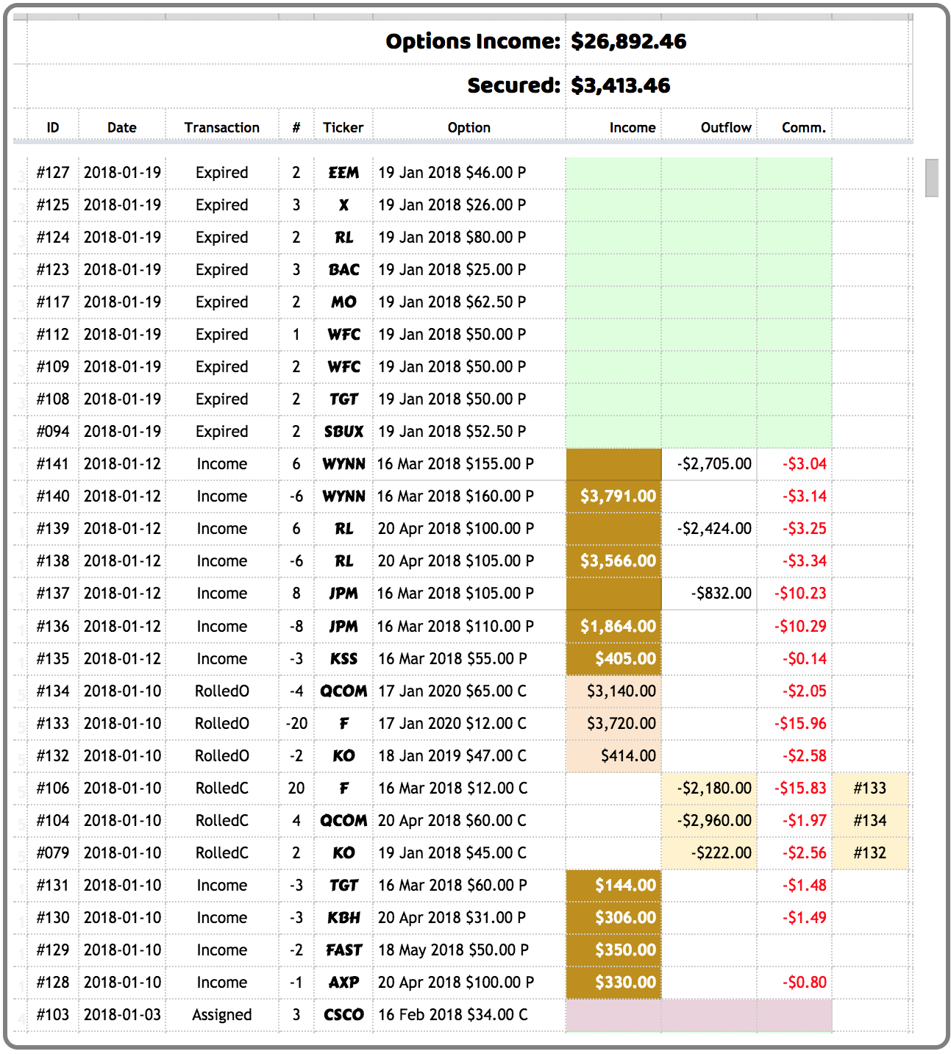Select the Options Income total $26,892.46
Image resolution: width=951 pixels, height=1054 pixels.
pyautogui.click(x=628, y=41)
